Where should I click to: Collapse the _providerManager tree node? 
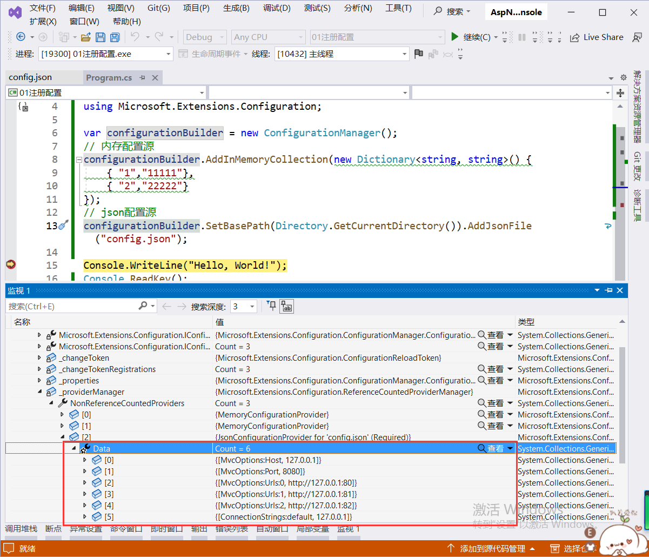[x=39, y=392]
